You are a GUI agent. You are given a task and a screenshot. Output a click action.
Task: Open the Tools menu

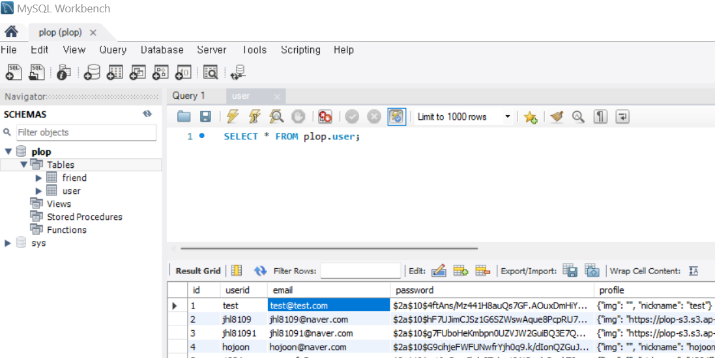(254, 49)
